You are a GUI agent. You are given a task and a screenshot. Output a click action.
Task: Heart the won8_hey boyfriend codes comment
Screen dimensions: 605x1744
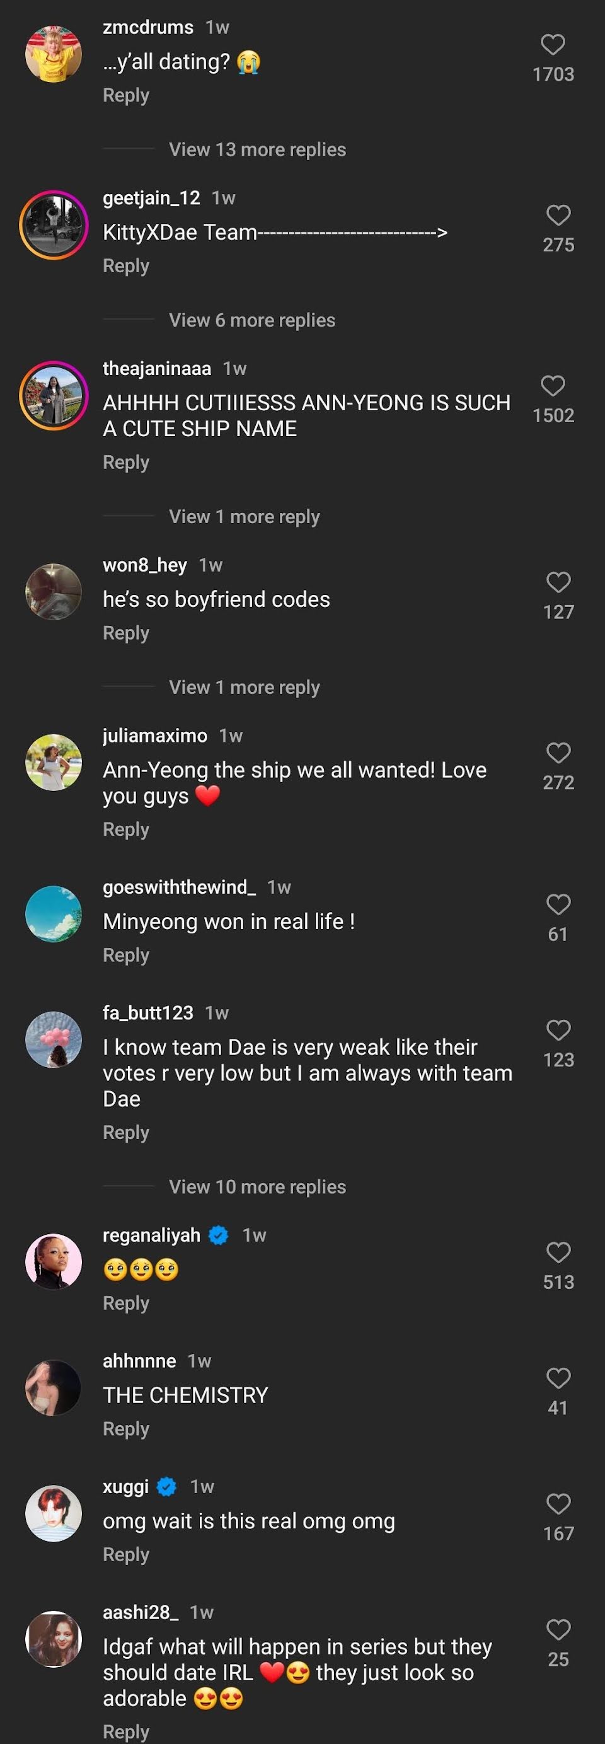tap(558, 582)
